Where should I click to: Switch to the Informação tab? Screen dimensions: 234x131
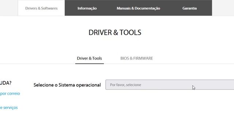point(87,8)
